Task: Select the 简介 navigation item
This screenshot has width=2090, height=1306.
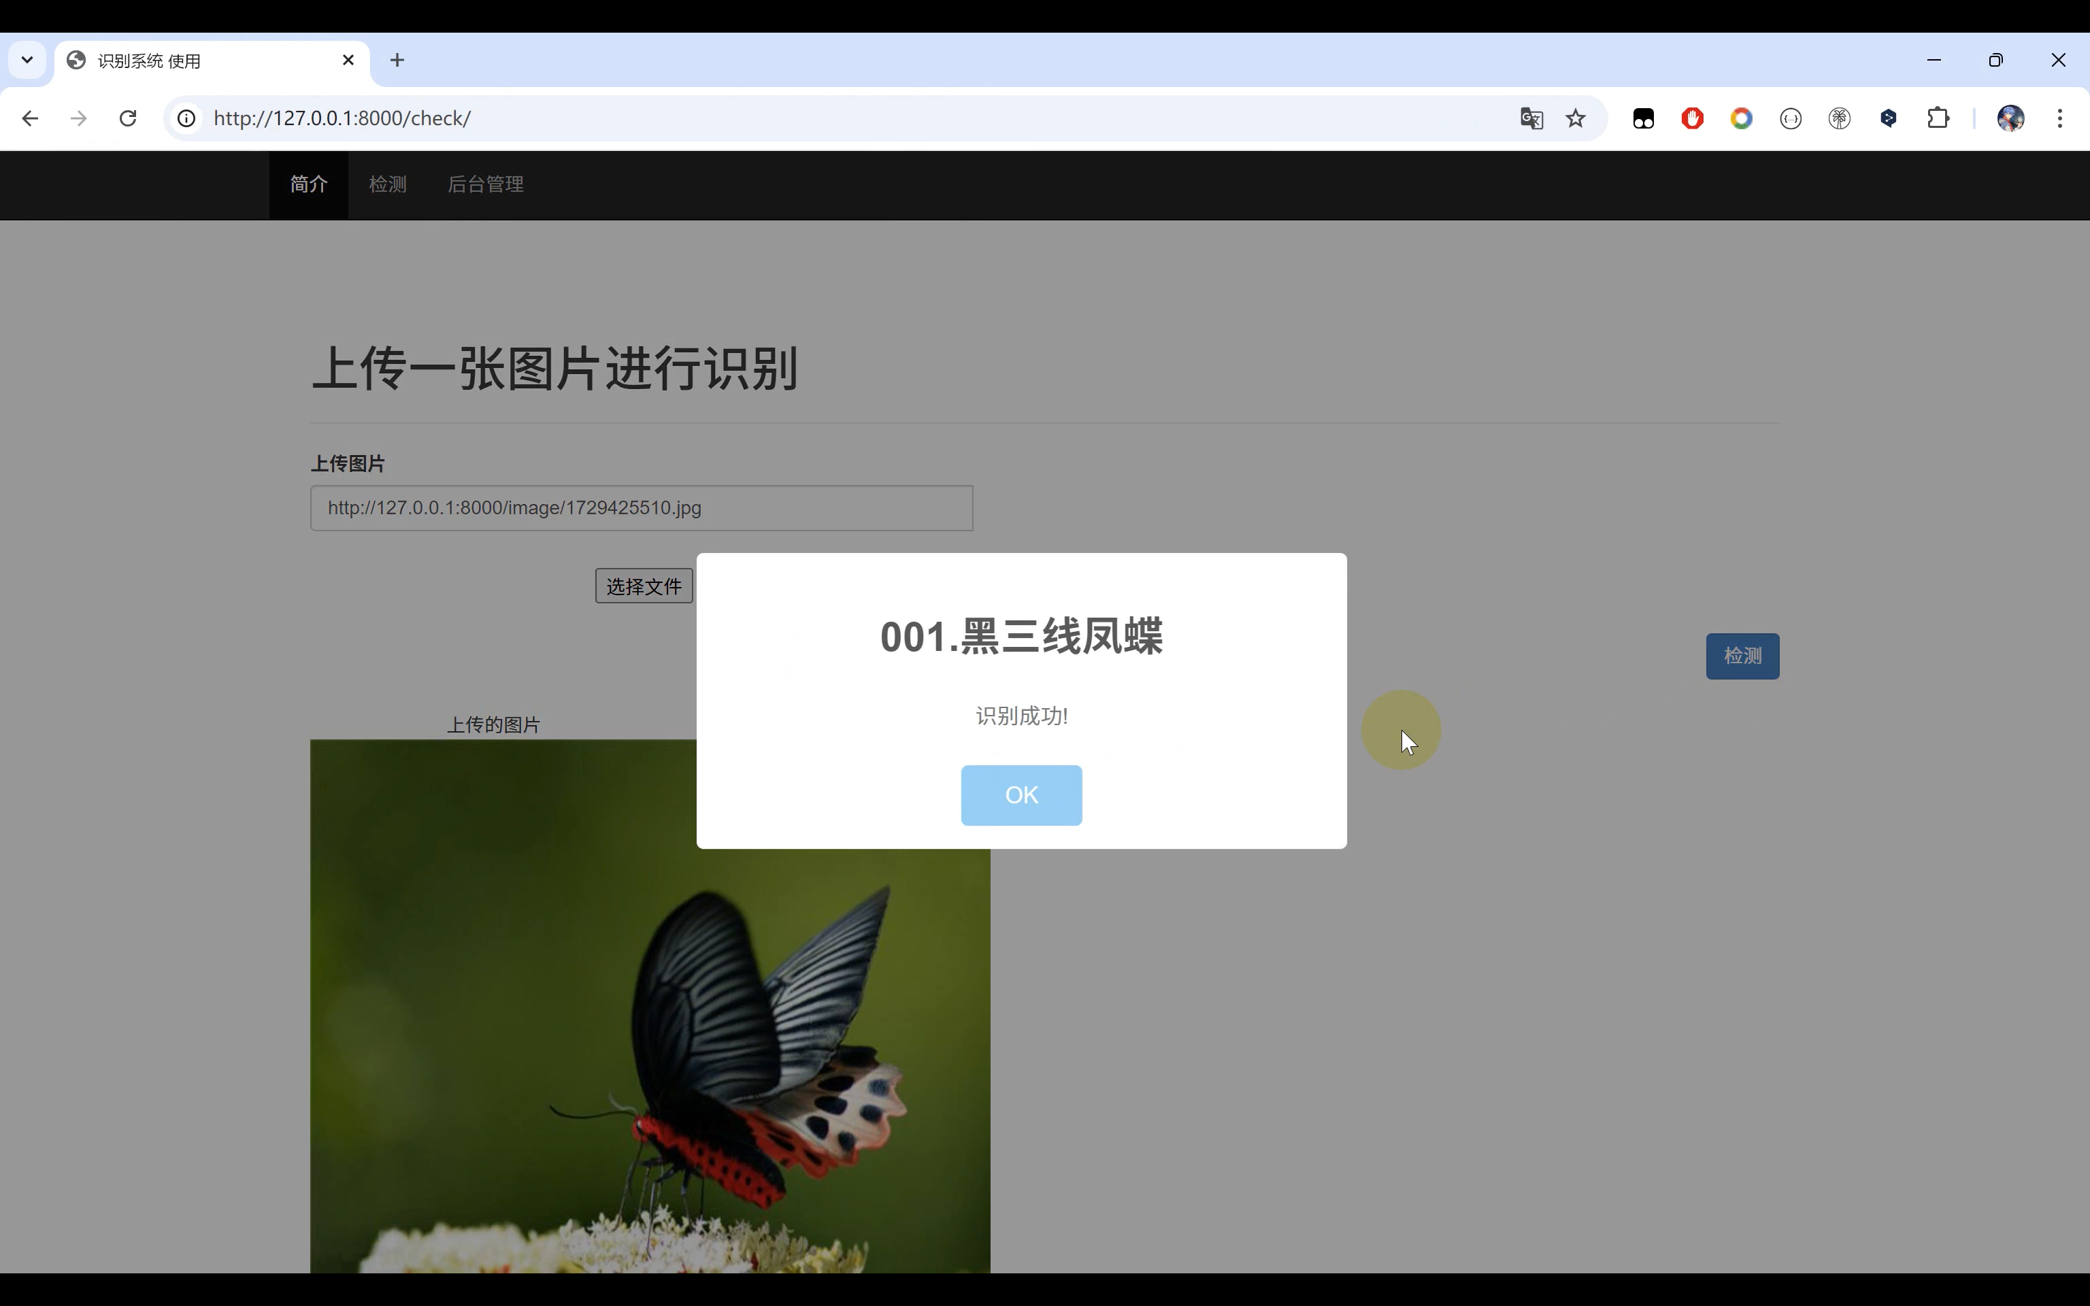Action: pos(308,184)
